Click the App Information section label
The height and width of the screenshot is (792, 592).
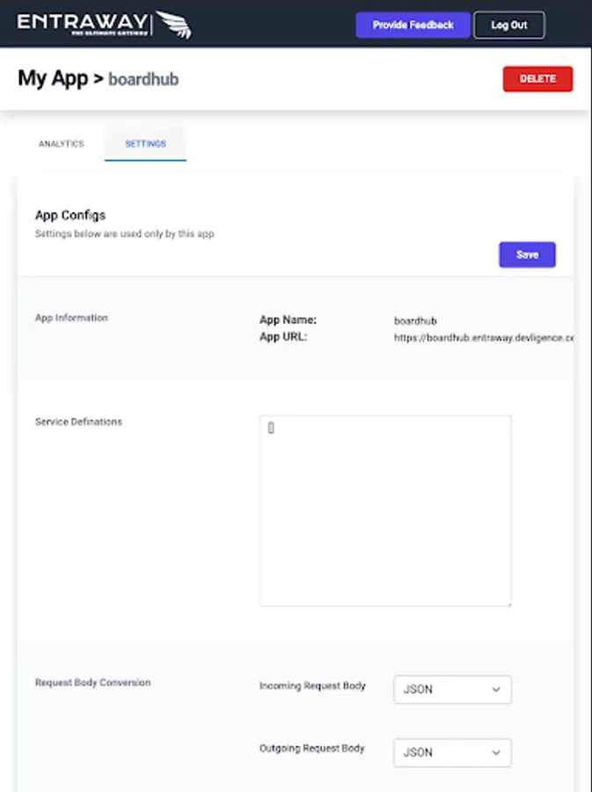(x=71, y=318)
